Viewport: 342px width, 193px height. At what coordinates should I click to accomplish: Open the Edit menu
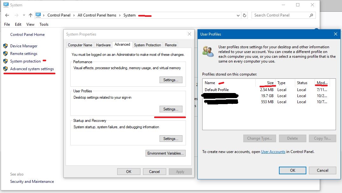click(18, 24)
